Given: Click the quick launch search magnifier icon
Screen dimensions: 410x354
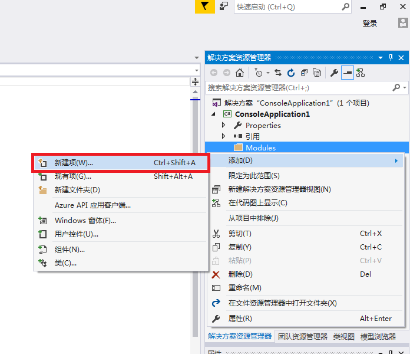Looking at the screenshot, I should [345, 6].
